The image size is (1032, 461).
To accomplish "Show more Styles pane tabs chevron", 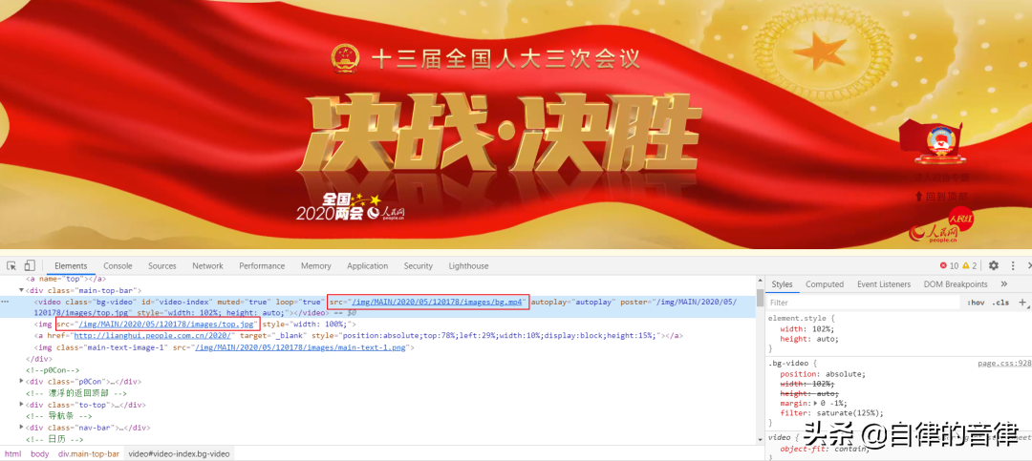I will 1003,284.
